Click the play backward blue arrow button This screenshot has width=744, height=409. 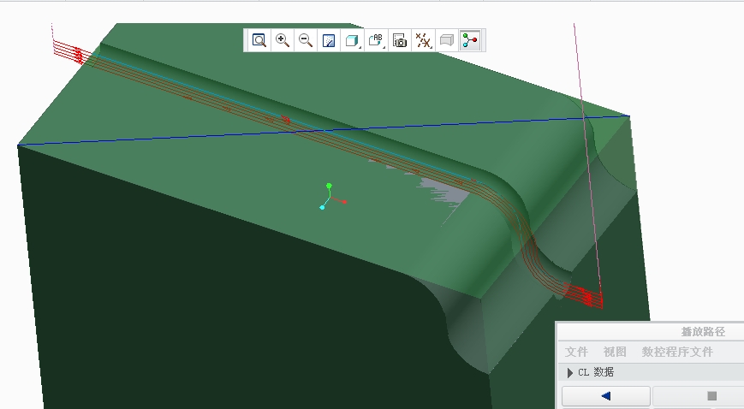(x=606, y=395)
